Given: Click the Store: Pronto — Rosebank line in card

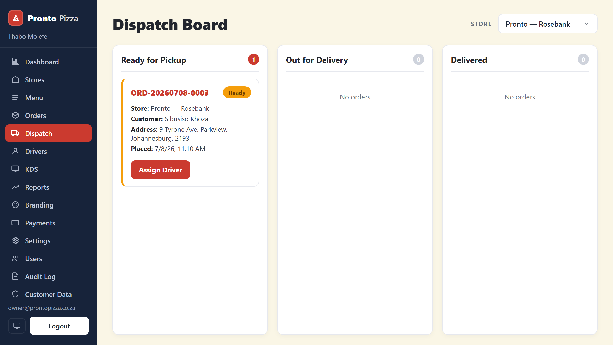Looking at the screenshot, I should [x=170, y=108].
